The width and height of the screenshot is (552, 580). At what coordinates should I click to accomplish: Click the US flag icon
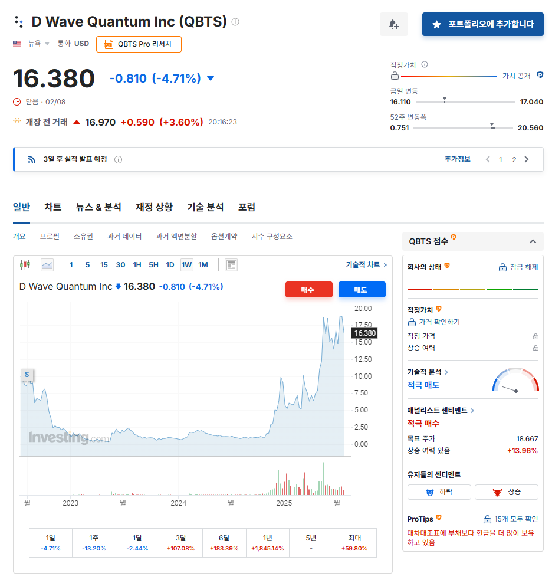pyautogui.click(x=17, y=44)
